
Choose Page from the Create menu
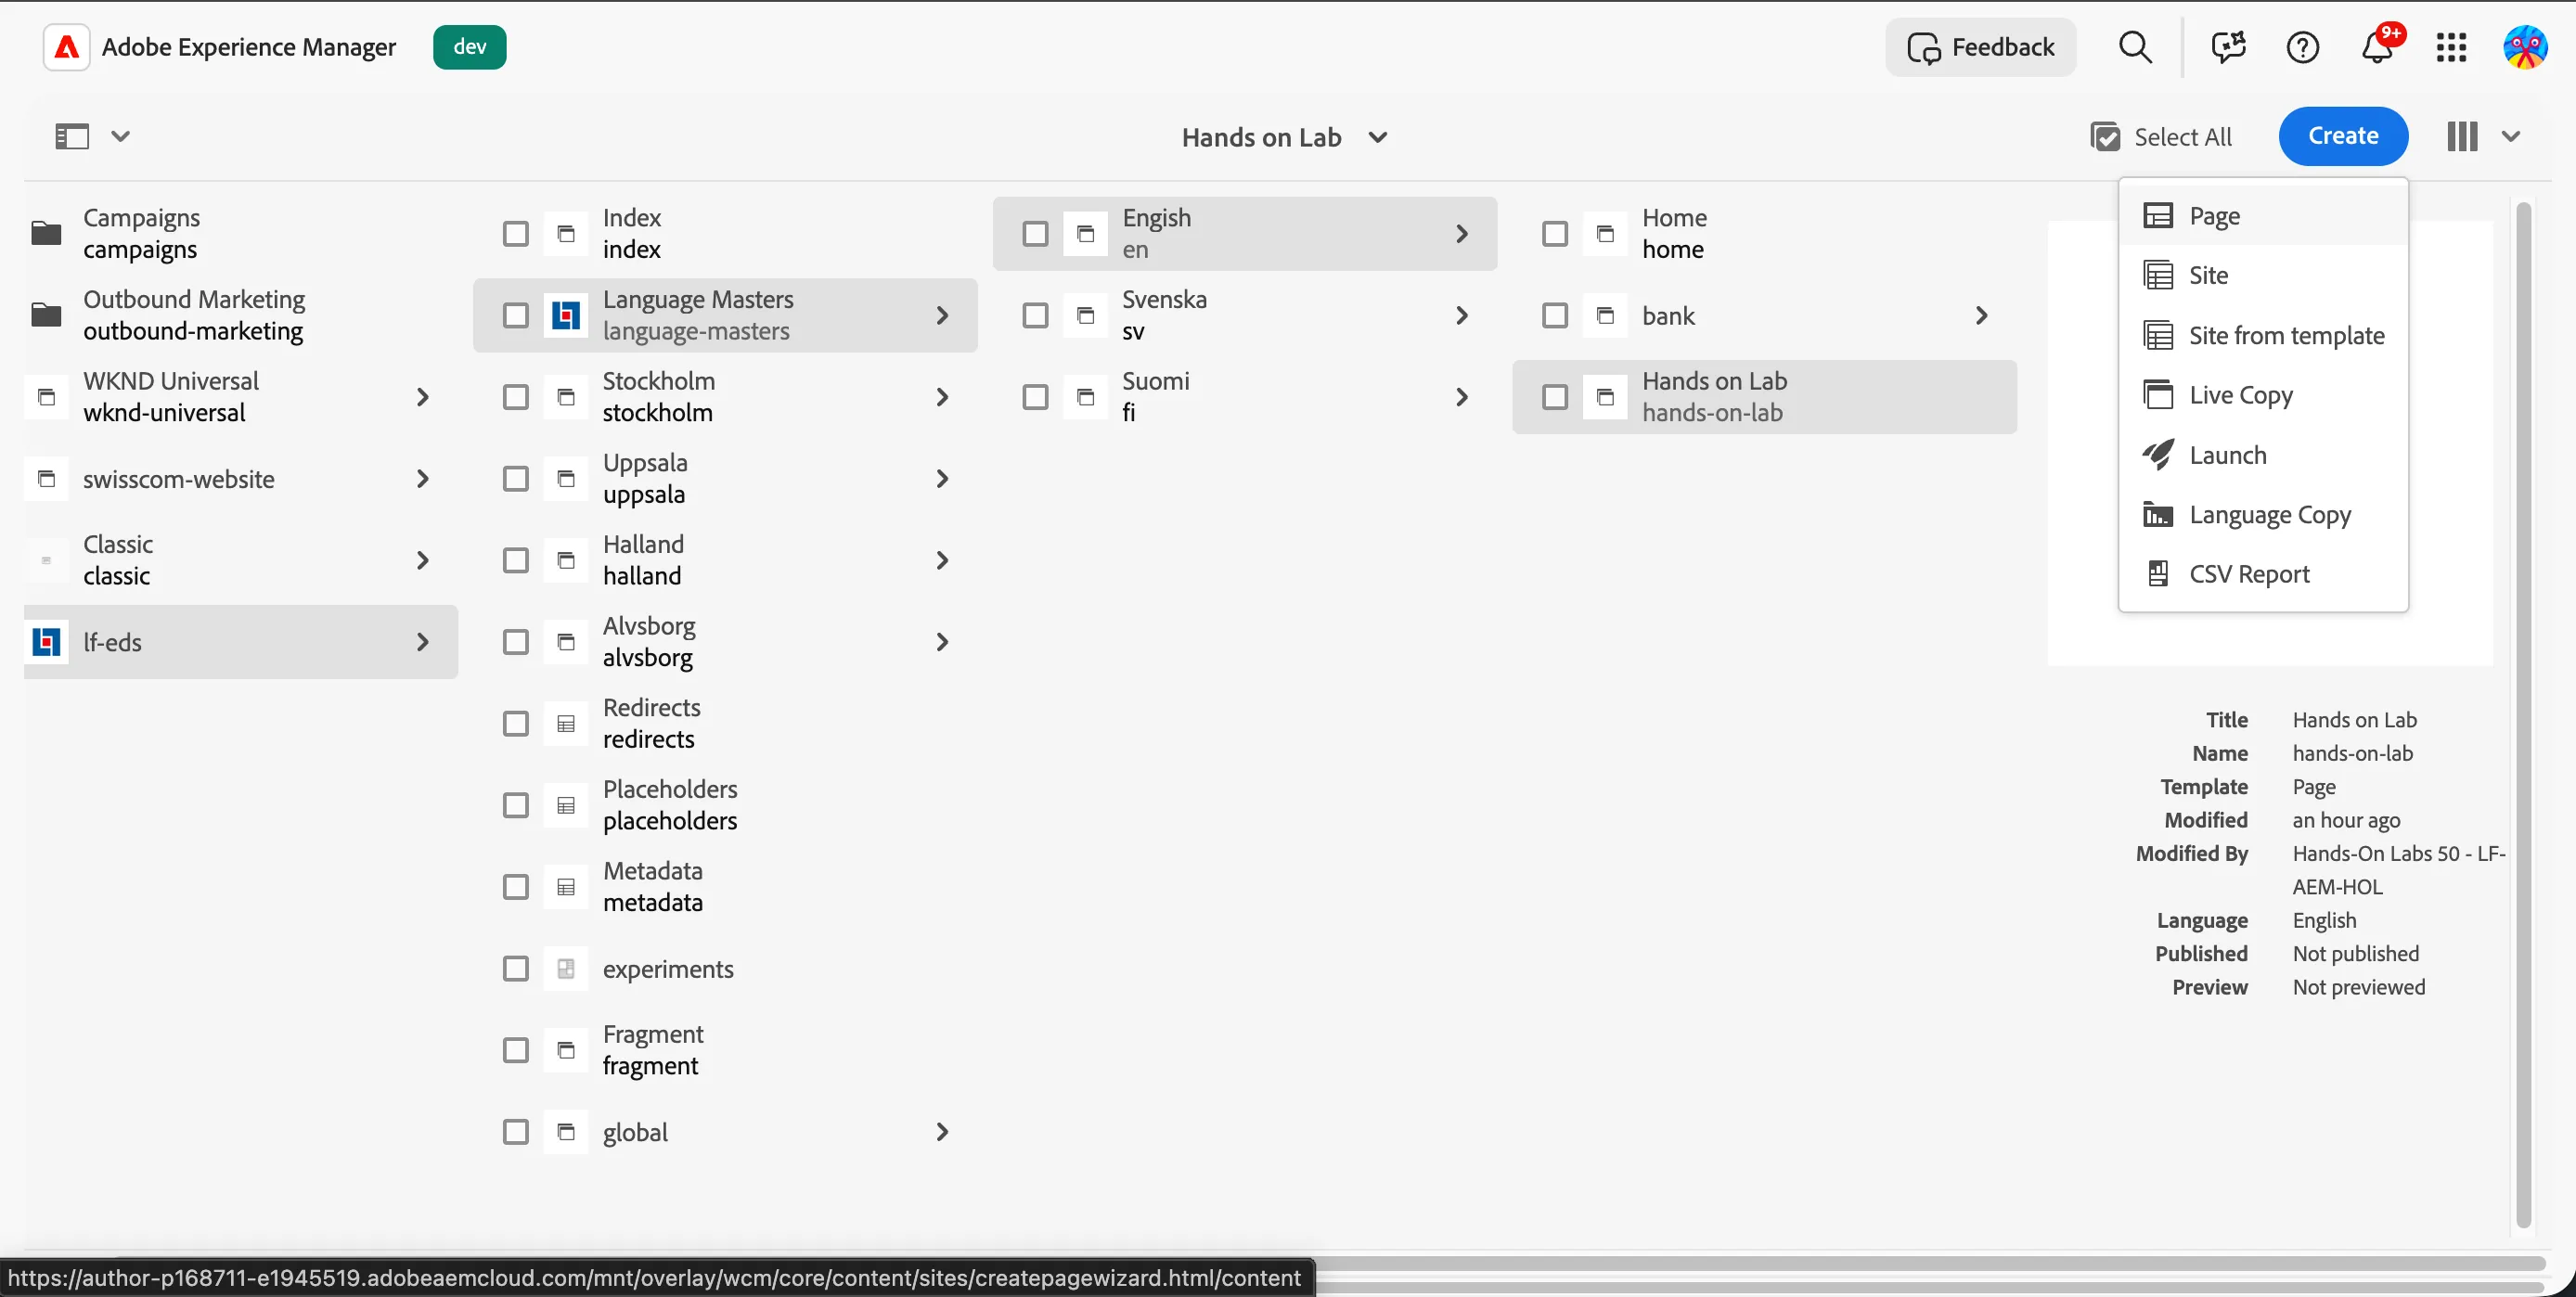(2263, 216)
